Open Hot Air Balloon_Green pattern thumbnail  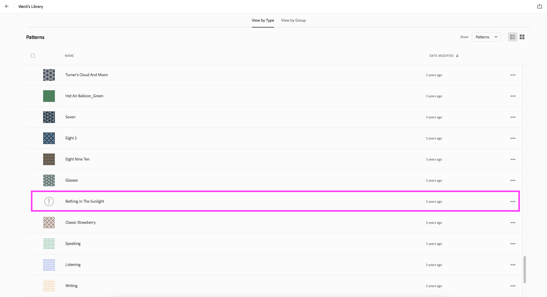tap(49, 96)
